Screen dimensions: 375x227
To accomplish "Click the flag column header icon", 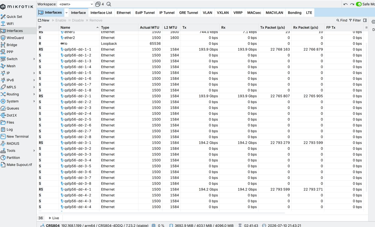I will point(40,27).
